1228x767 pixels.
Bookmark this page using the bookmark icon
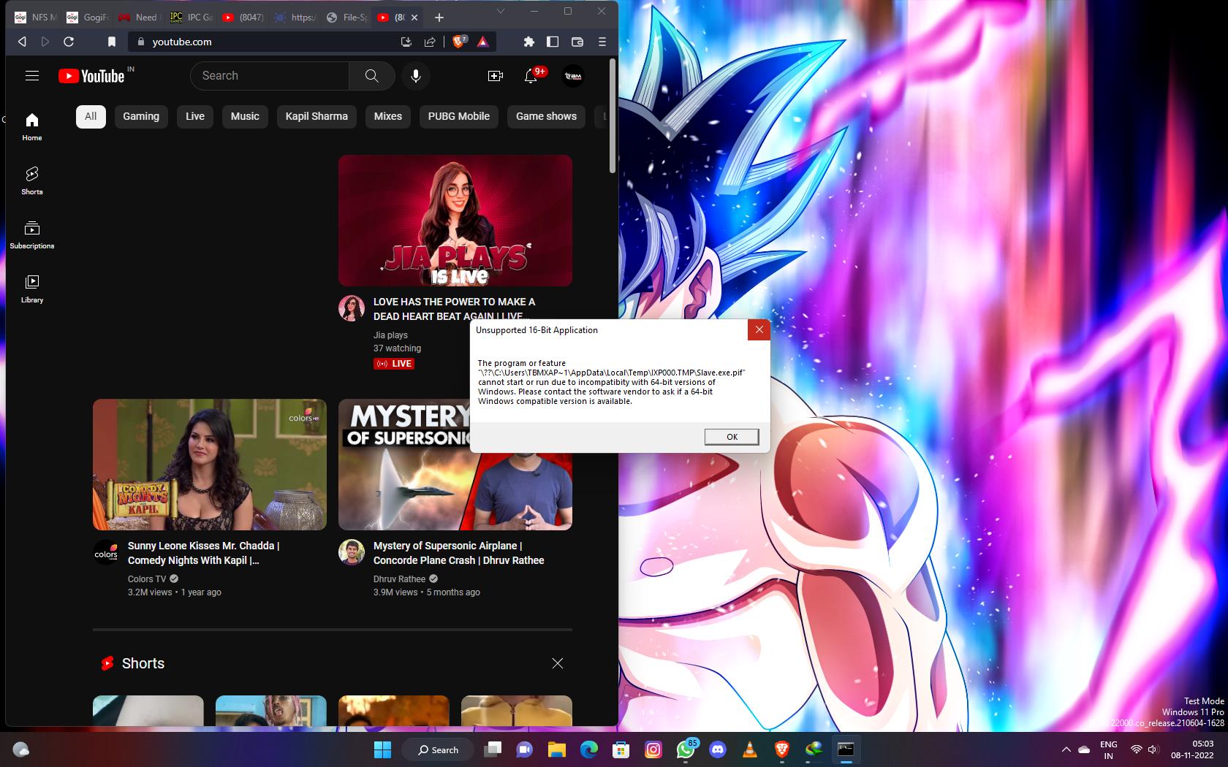(112, 42)
